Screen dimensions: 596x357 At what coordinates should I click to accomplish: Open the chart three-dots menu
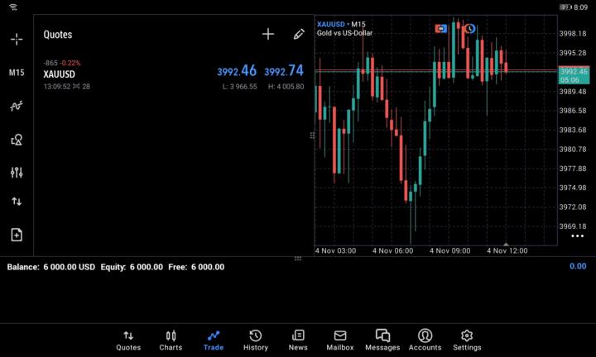click(x=578, y=236)
